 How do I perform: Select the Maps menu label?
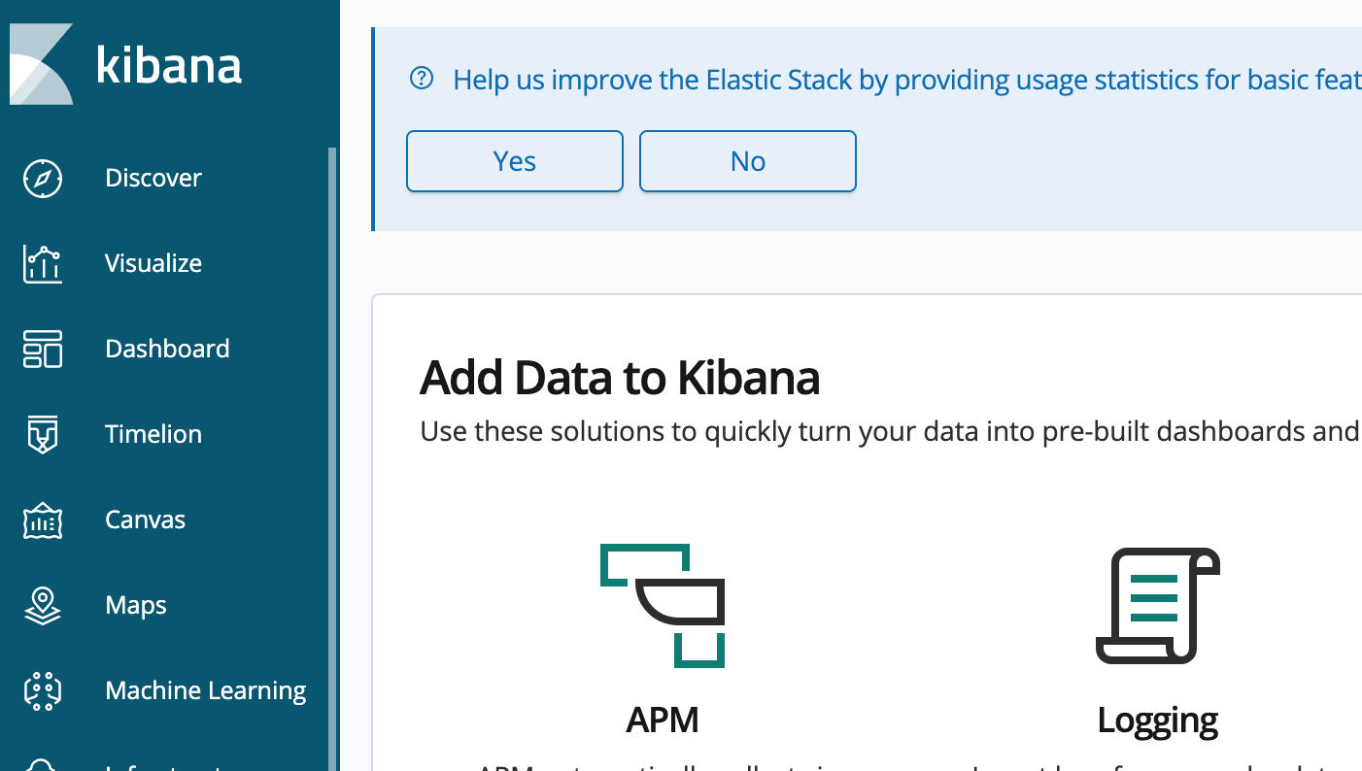136,605
